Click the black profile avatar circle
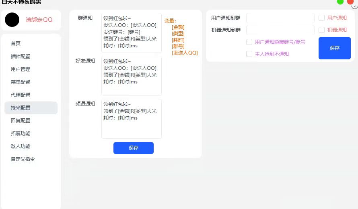The height and width of the screenshot is (209, 358). 12,20
